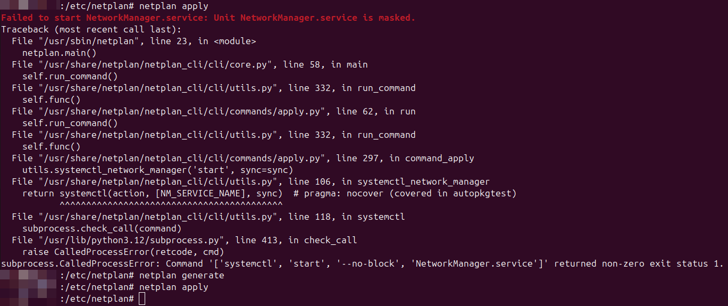Click the 'return systemctl(action' code line
The height and width of the screenshot is (306, 728).
(x=157, y=194)
